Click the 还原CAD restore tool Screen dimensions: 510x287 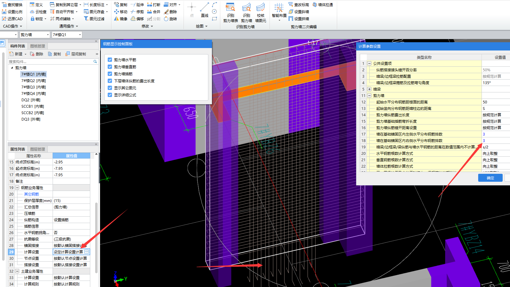12,19
